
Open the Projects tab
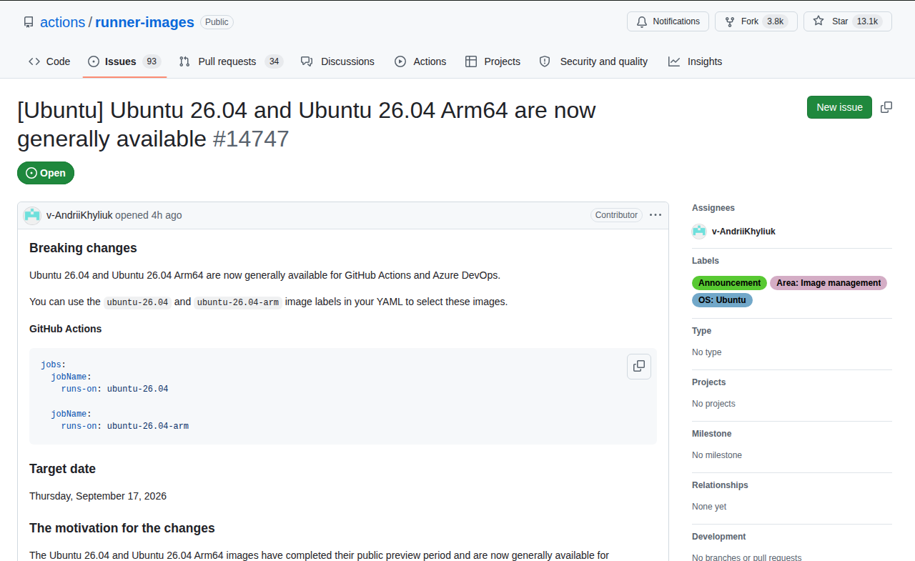493,61
